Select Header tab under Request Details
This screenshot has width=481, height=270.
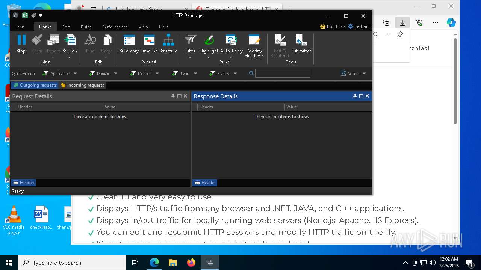tap(23, 183)
